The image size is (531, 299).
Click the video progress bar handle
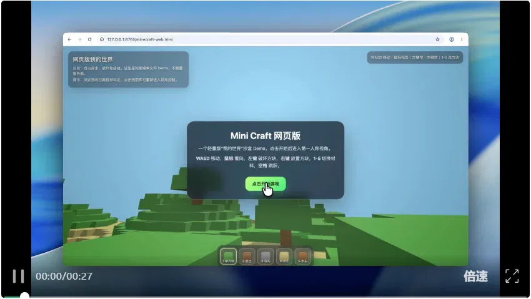(x=24, y=297)
